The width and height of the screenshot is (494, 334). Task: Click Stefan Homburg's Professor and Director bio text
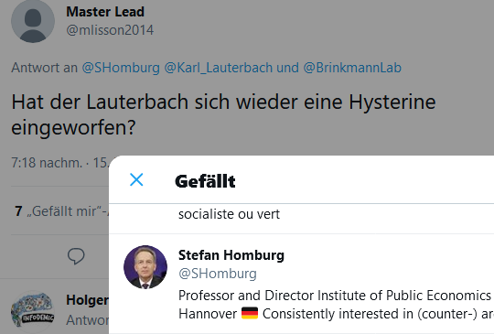tap(336, 305)
